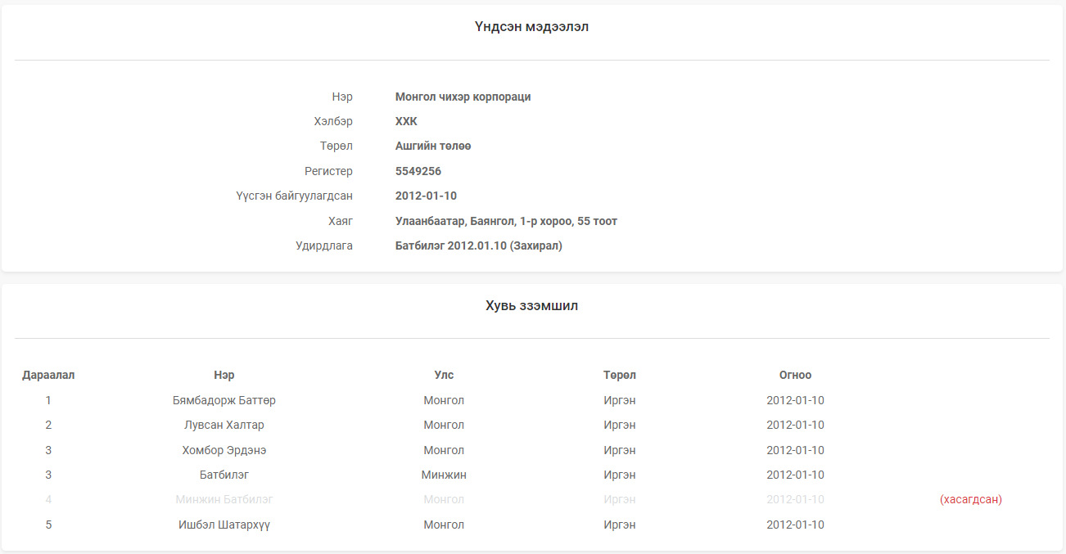Open shareholder Лувсан Халтар row

pos(224,425)
